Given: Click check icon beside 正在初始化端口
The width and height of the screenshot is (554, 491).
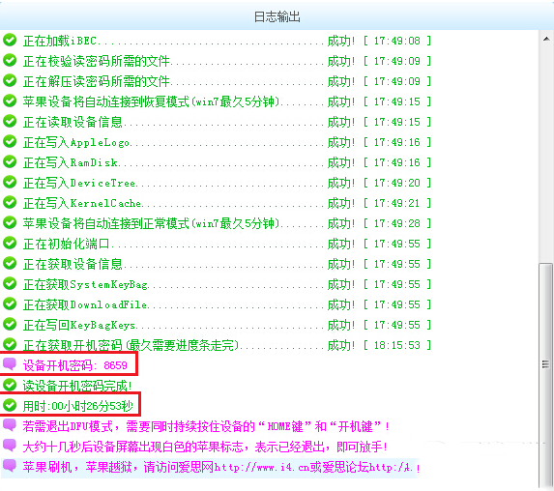Looking at the screenshot, I should (x=10, y=243).
